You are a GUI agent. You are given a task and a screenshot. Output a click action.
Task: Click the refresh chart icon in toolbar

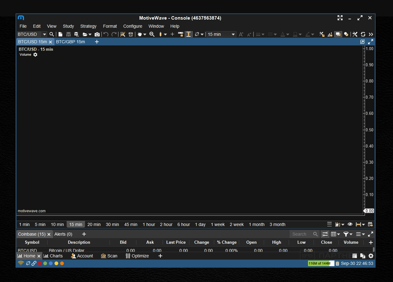pos(363,34)
